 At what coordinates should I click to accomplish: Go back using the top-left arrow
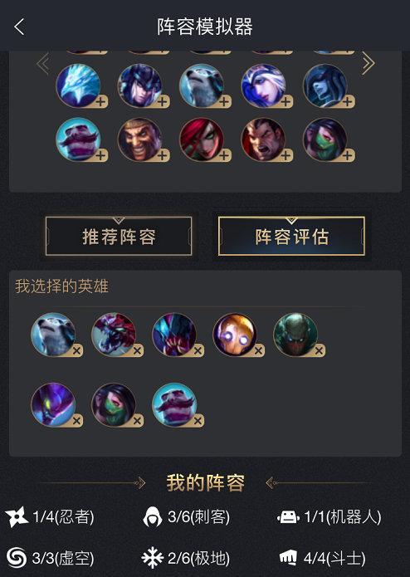19,27
